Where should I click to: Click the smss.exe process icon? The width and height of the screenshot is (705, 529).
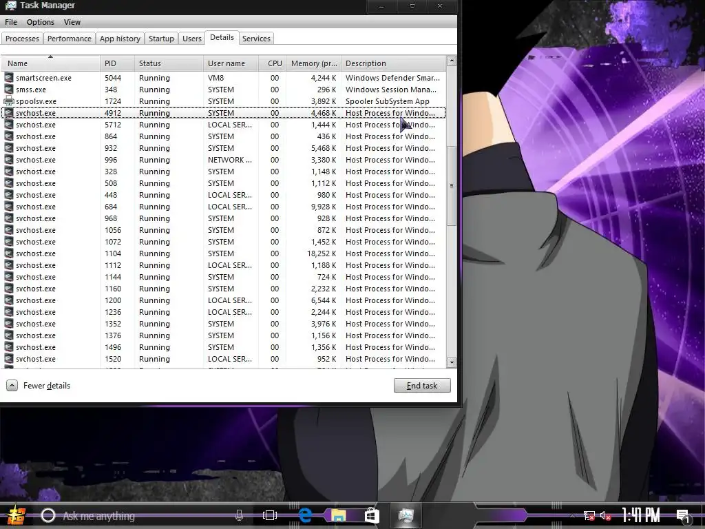pyautogui.click(x=8, y=90)
